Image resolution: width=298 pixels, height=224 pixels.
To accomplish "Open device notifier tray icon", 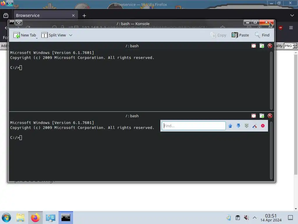I will 229,218.
